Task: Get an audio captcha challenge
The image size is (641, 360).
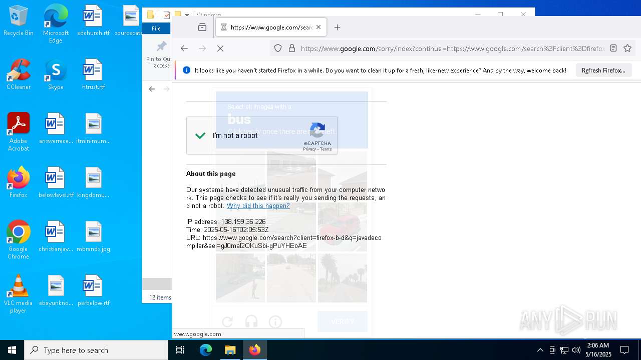Action: click(x=251, y=321)
